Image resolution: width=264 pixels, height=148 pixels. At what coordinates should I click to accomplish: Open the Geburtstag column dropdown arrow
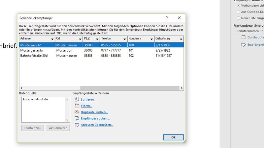point(181,39)
